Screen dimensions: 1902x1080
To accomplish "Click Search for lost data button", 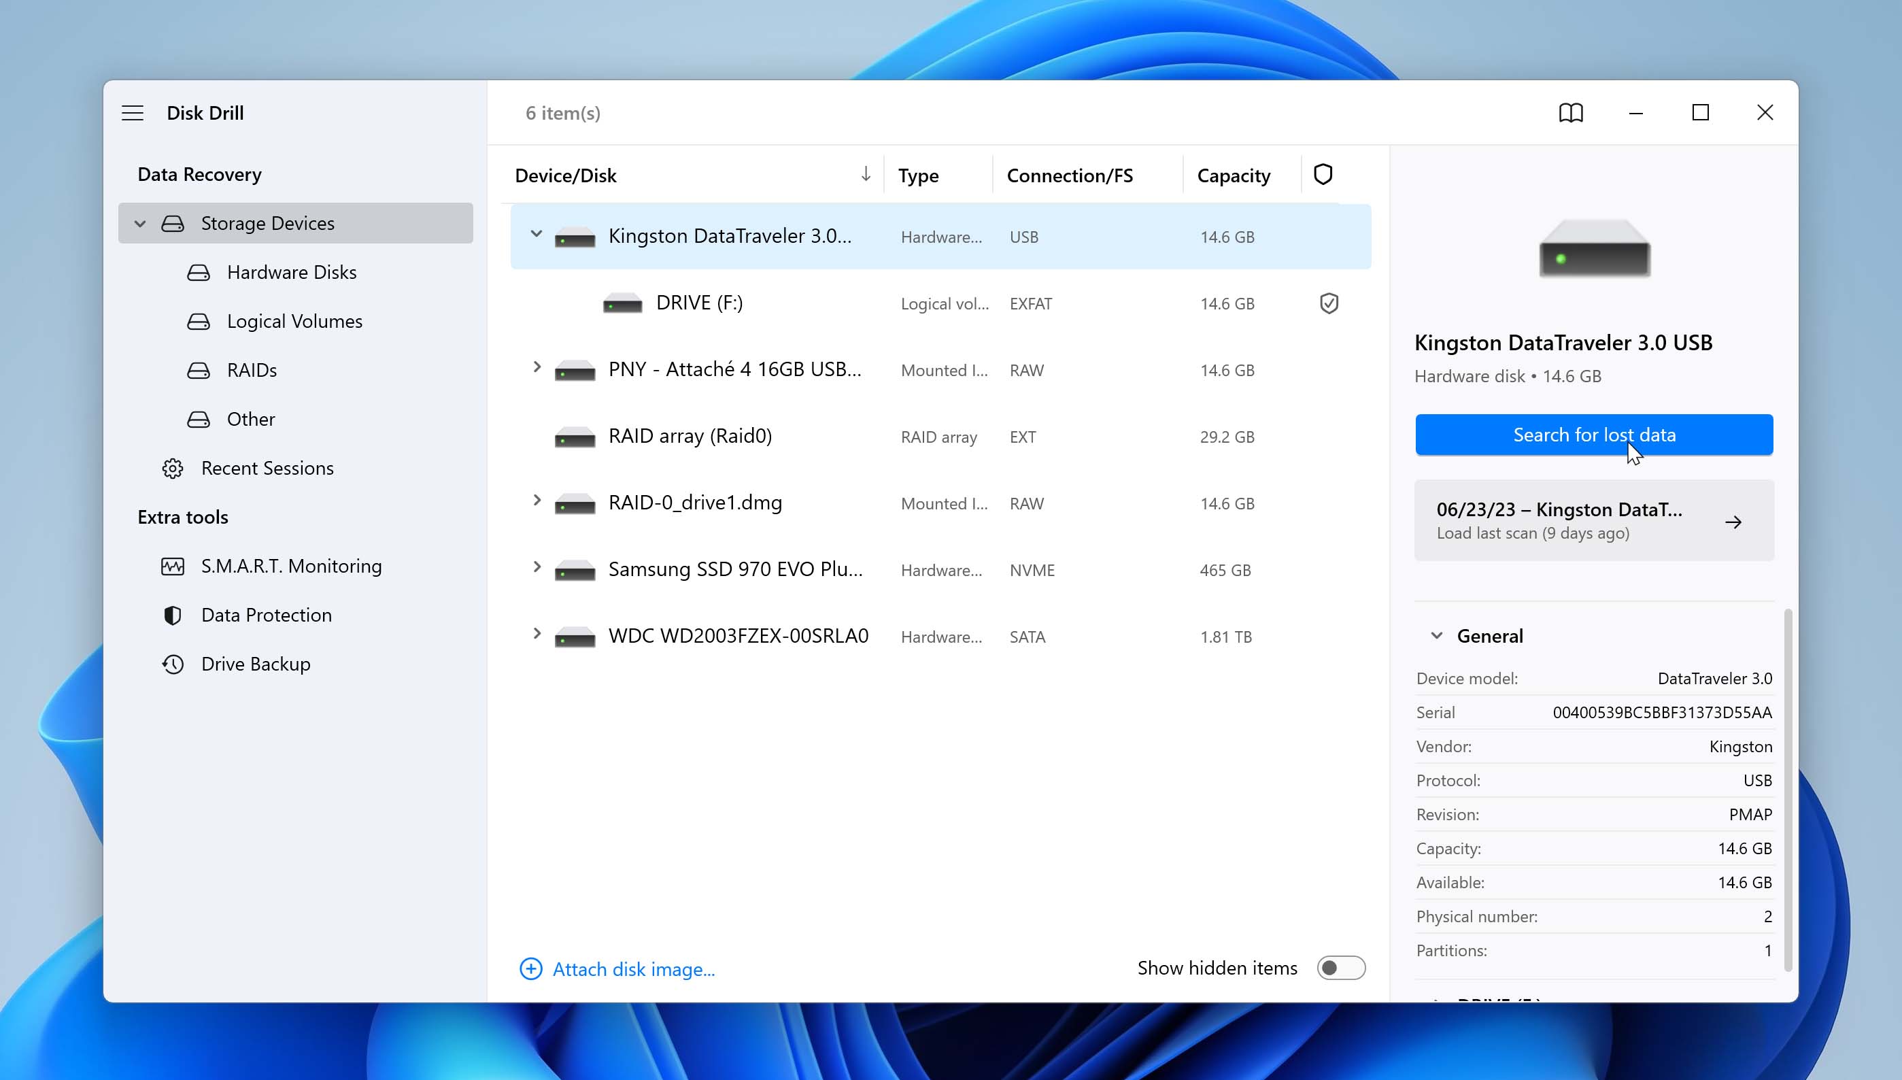I will [1594, 434].
